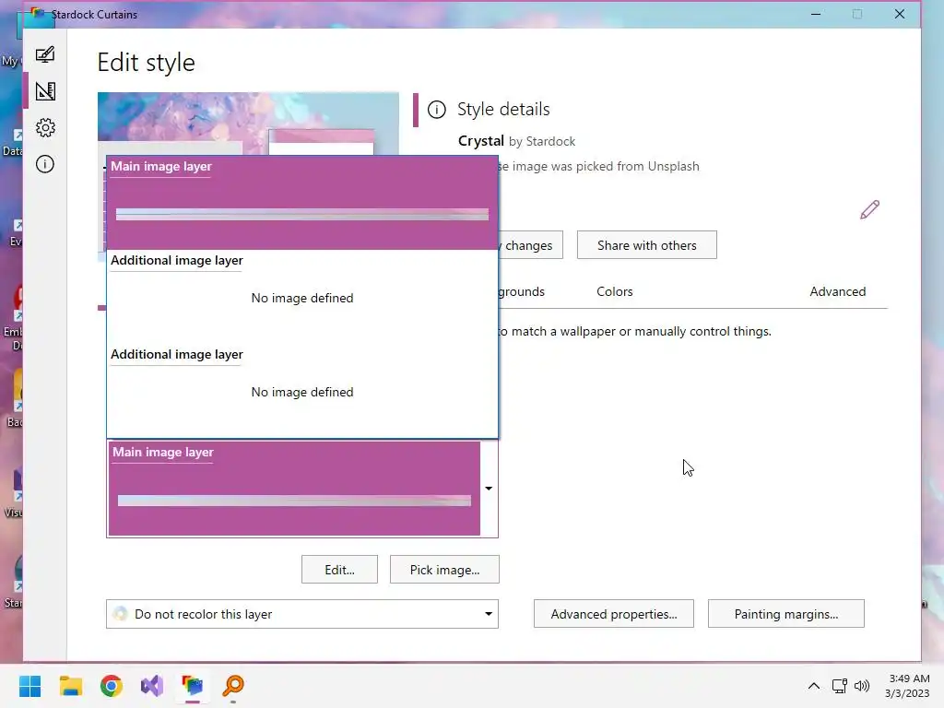
Task: Open settings via the sidebar gear icon
Action: click(45, 127)
